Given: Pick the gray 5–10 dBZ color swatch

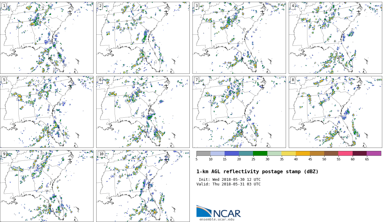Looking at the screenshot, I should point(204,153).
